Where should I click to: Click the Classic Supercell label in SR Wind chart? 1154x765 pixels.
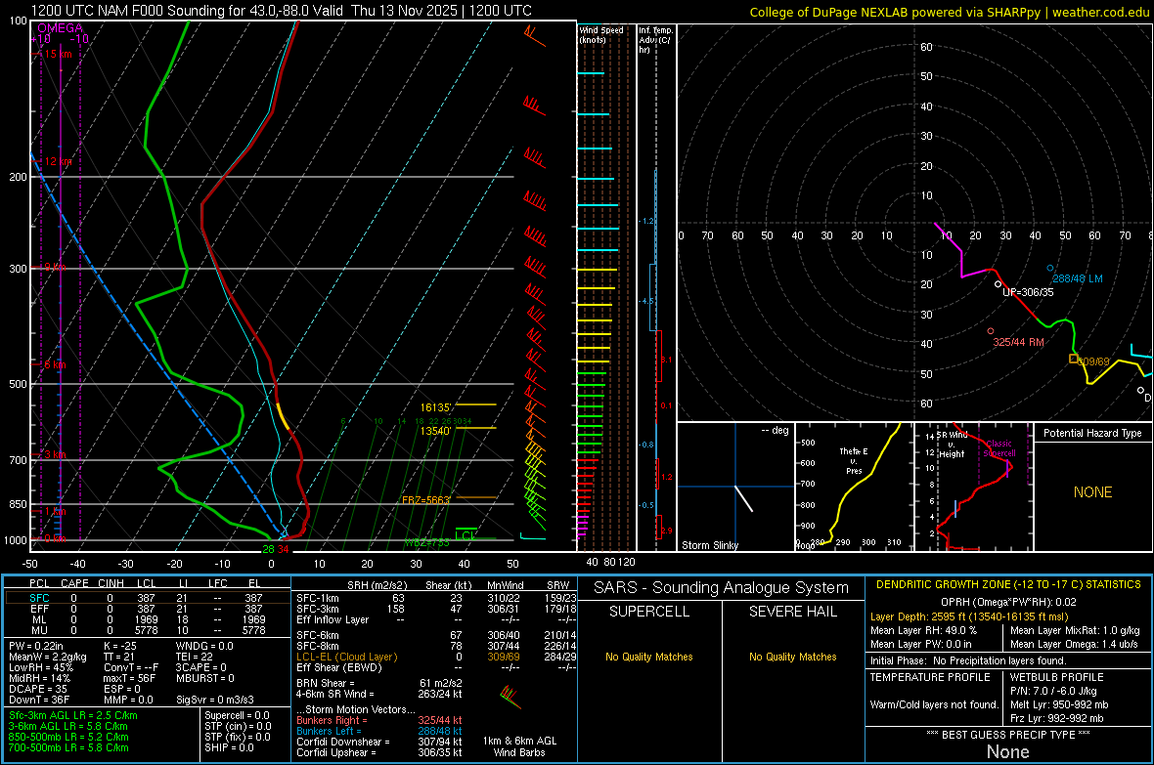pos(999,448)
